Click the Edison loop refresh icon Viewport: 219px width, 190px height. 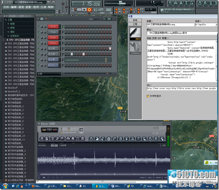tap(150, 139)
